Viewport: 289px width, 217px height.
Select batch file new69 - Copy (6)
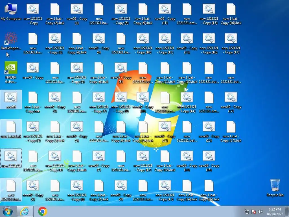click(99, 43)
